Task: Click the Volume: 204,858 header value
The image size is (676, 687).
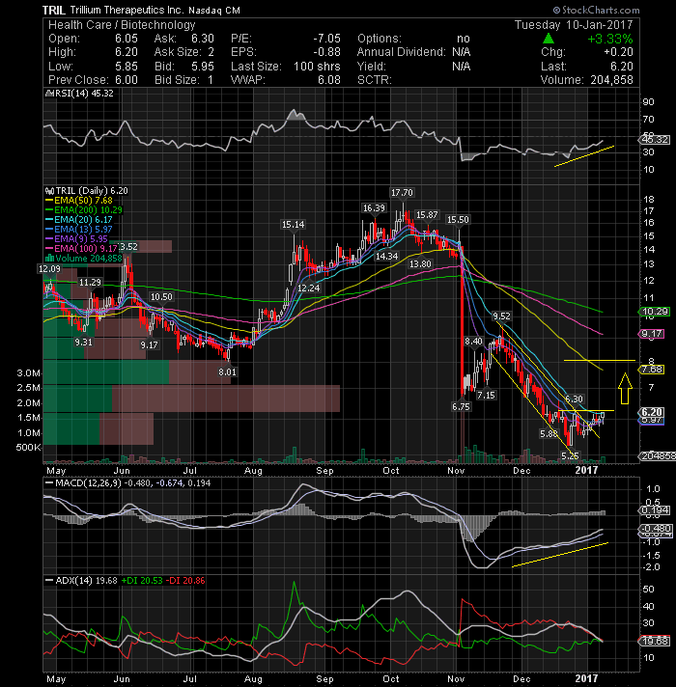Action: (x=586, y=80)
